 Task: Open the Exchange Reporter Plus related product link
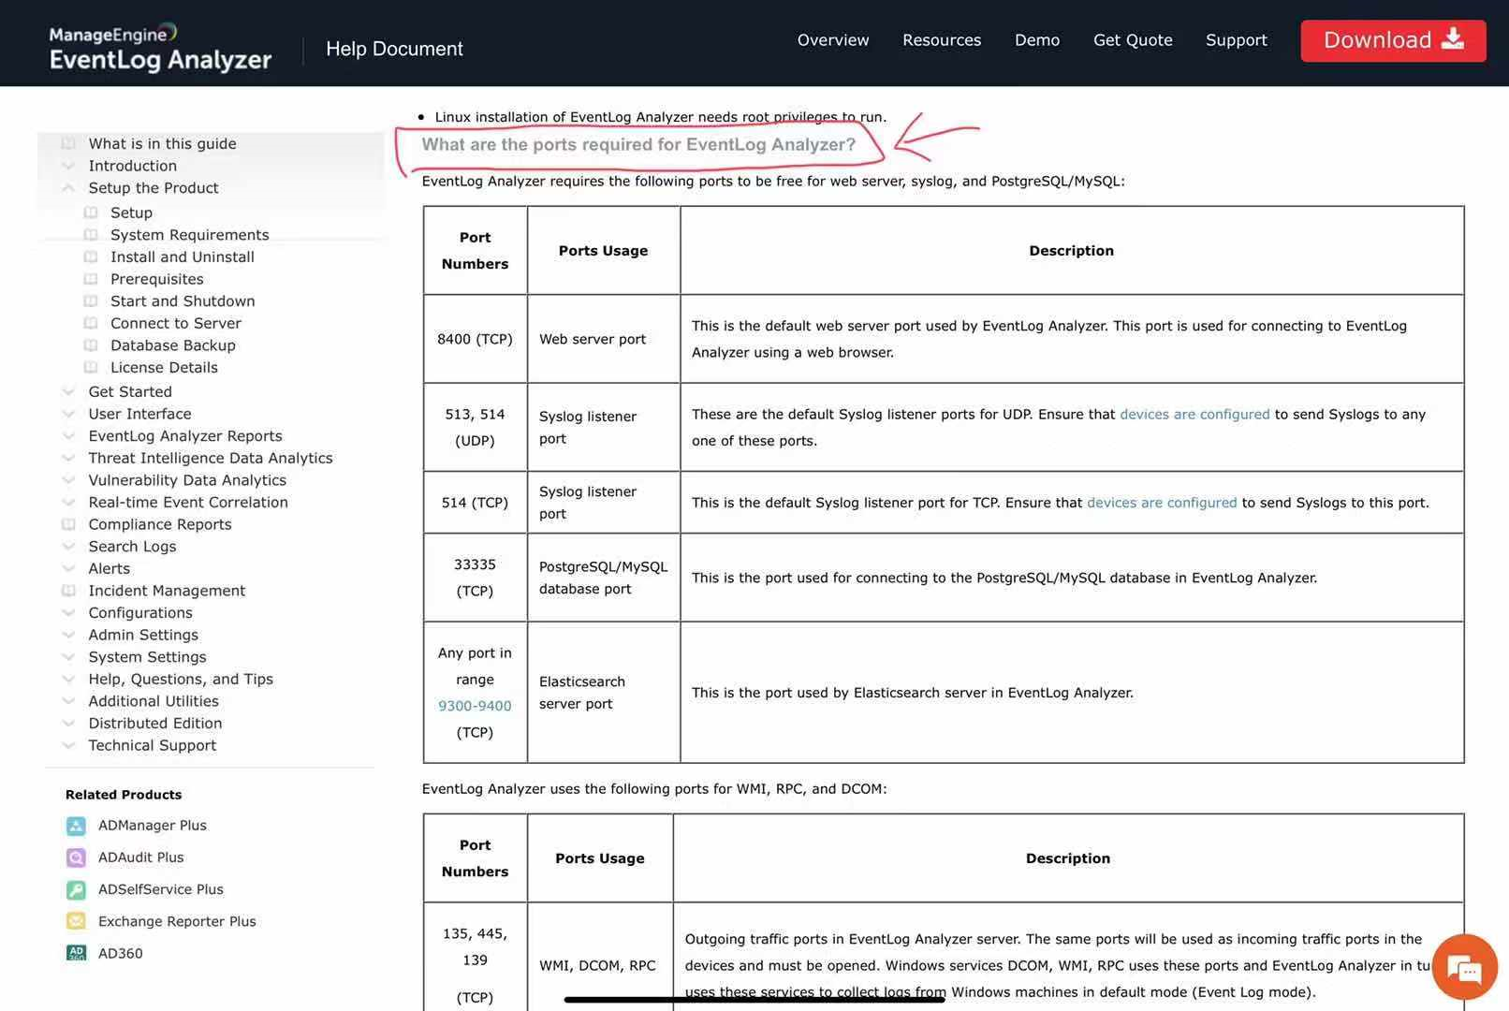coord(177,921)
